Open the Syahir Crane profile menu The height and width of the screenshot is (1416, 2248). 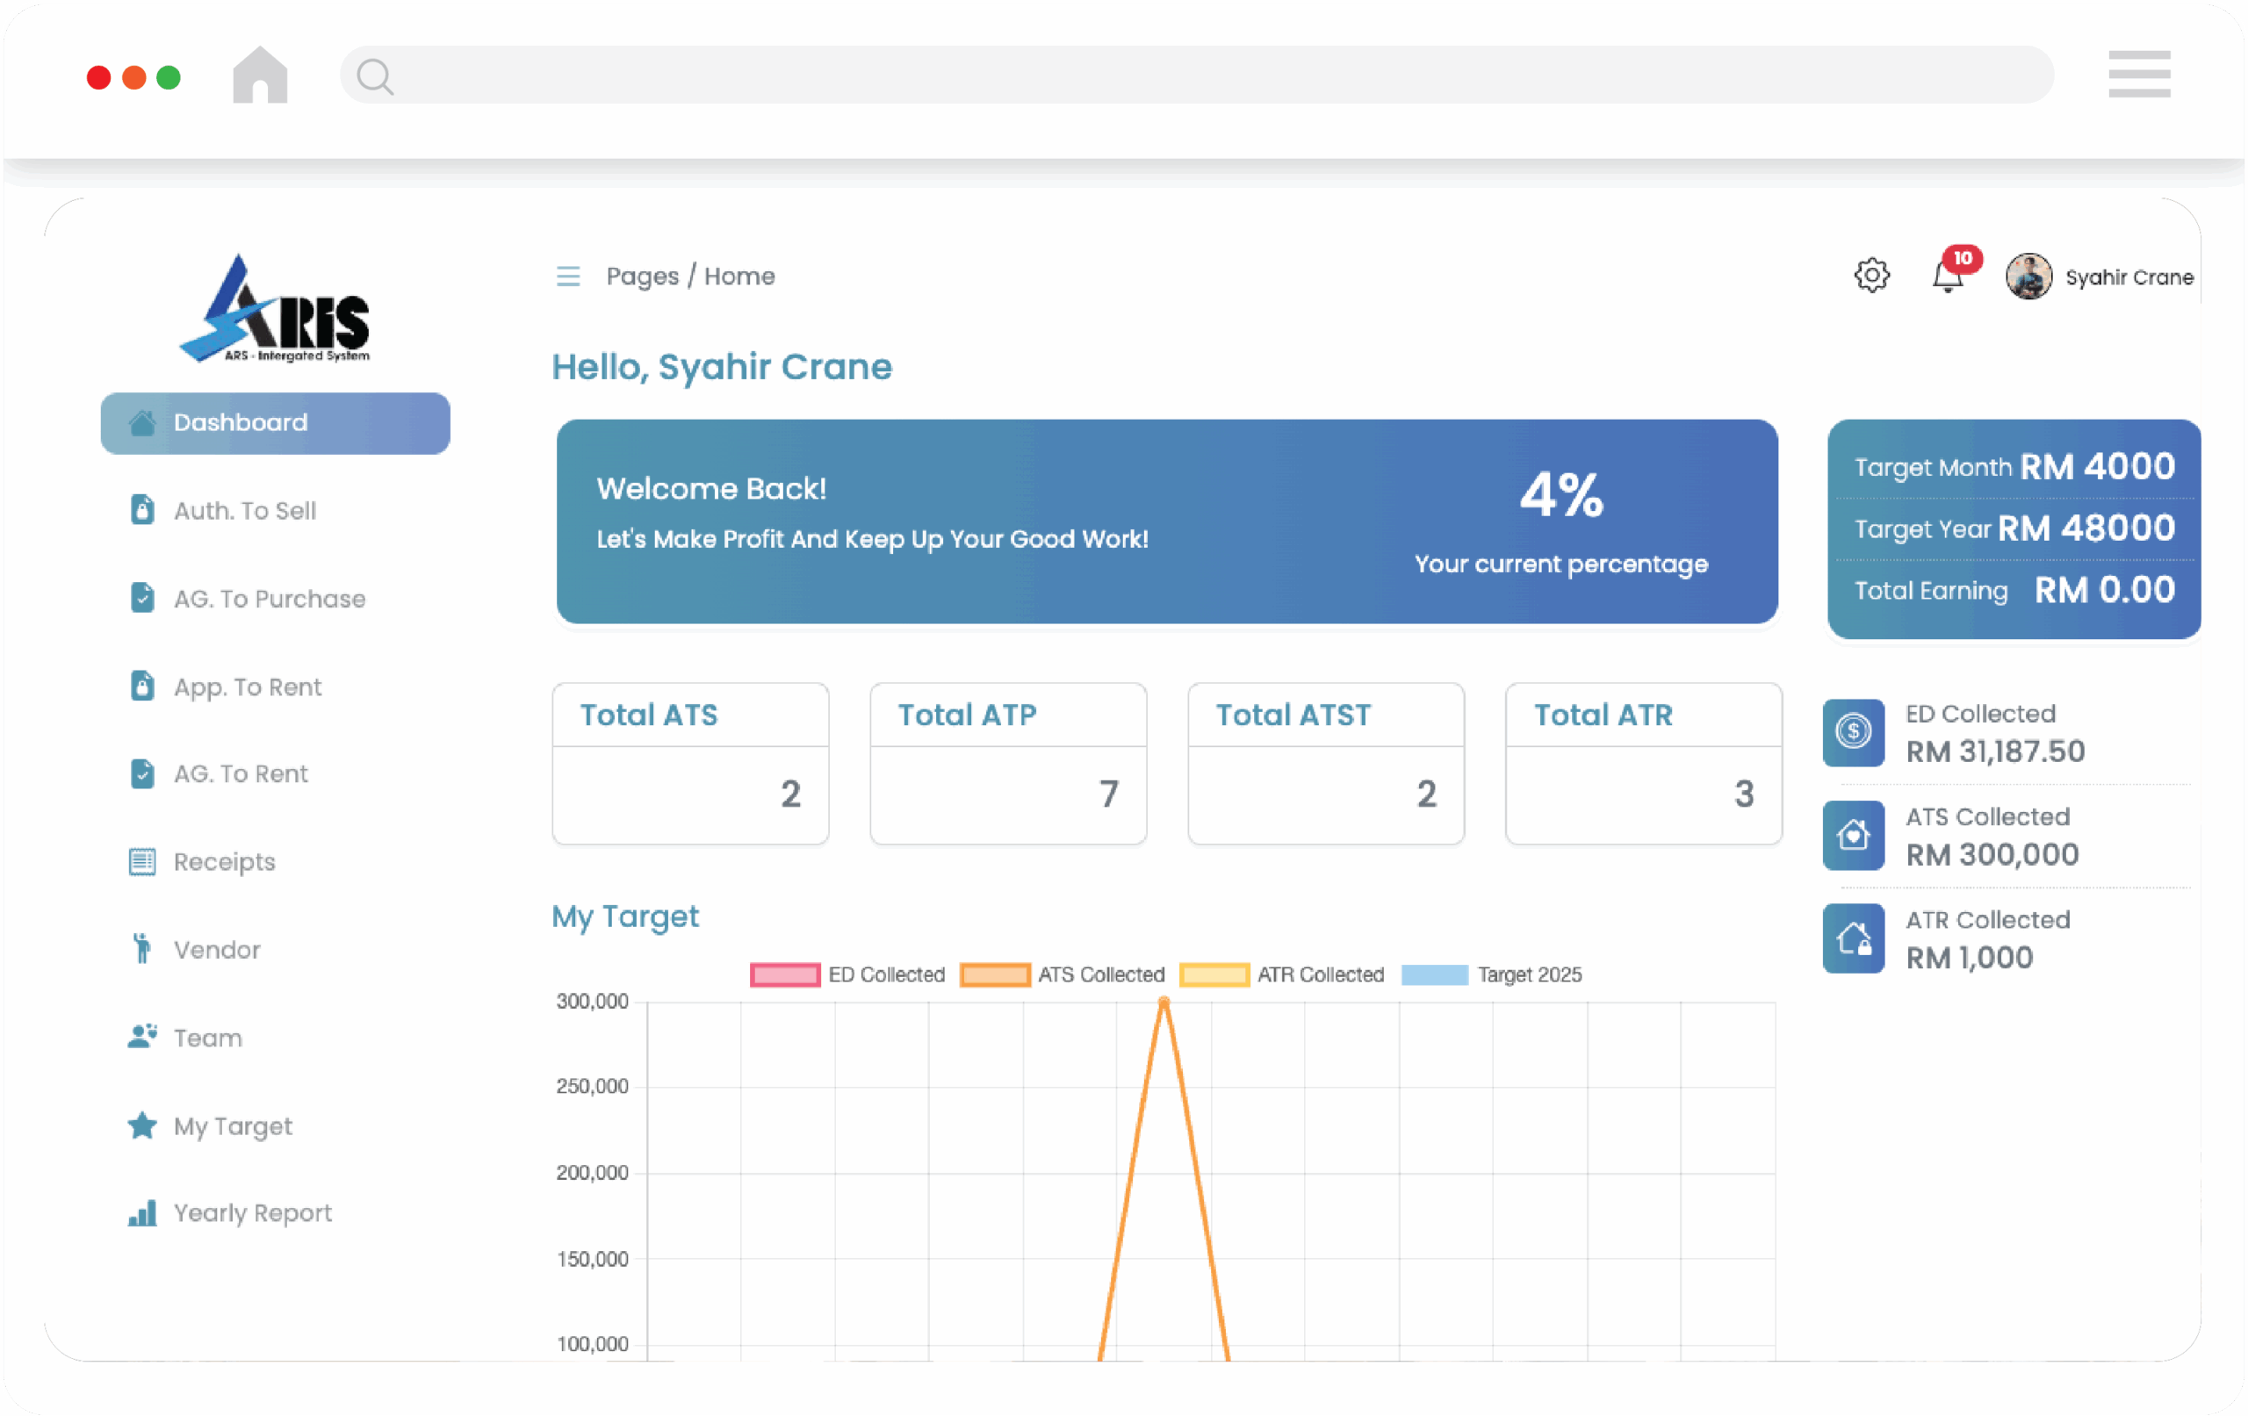point(2100,277)
